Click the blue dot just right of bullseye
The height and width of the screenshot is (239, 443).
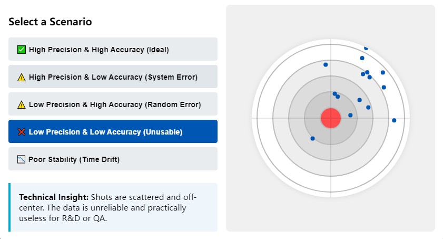pos(350,115)
